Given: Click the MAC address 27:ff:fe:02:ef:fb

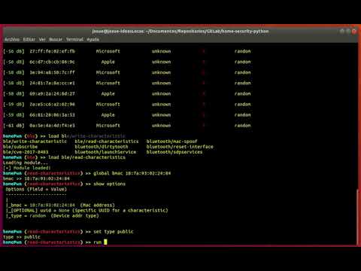Looking at the screenshot, I should (x=52, y=51).
